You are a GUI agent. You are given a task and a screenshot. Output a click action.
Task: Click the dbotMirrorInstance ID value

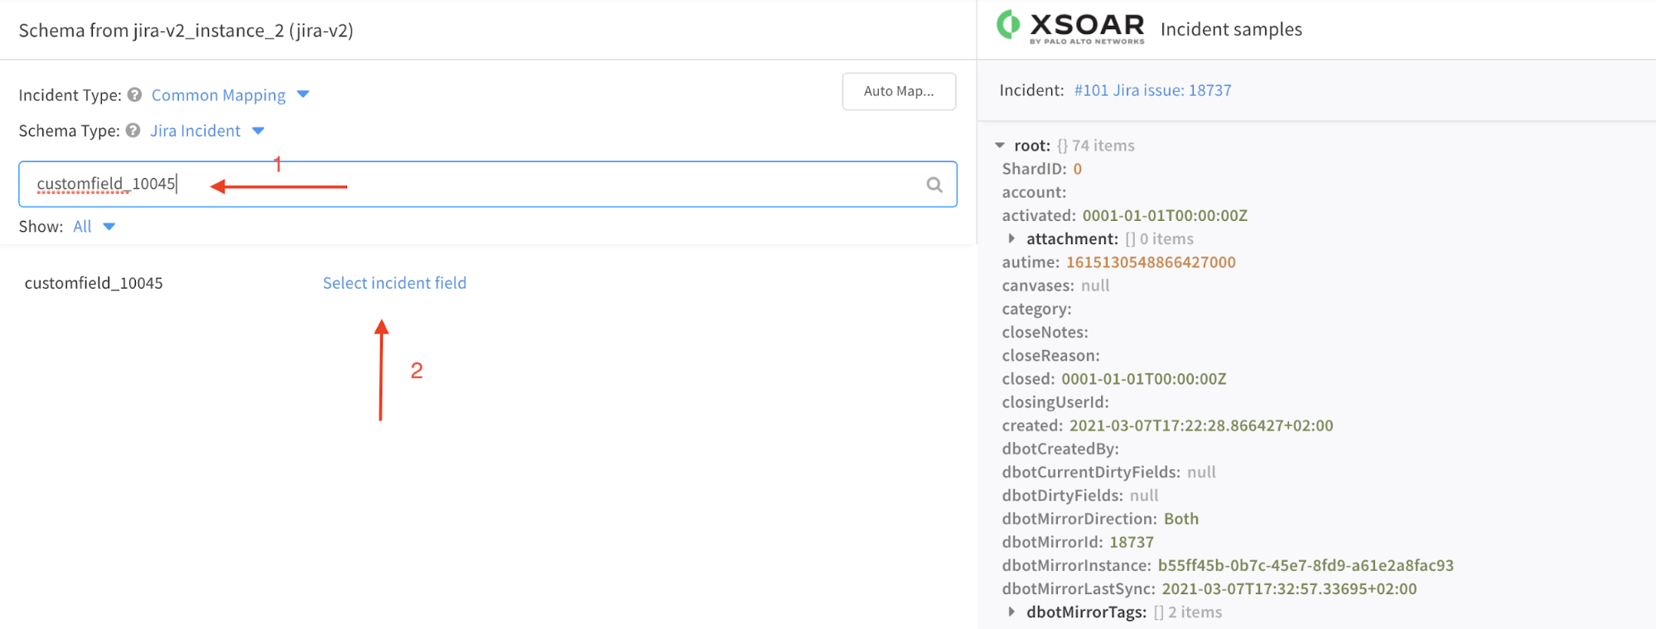coord(1305,565)
